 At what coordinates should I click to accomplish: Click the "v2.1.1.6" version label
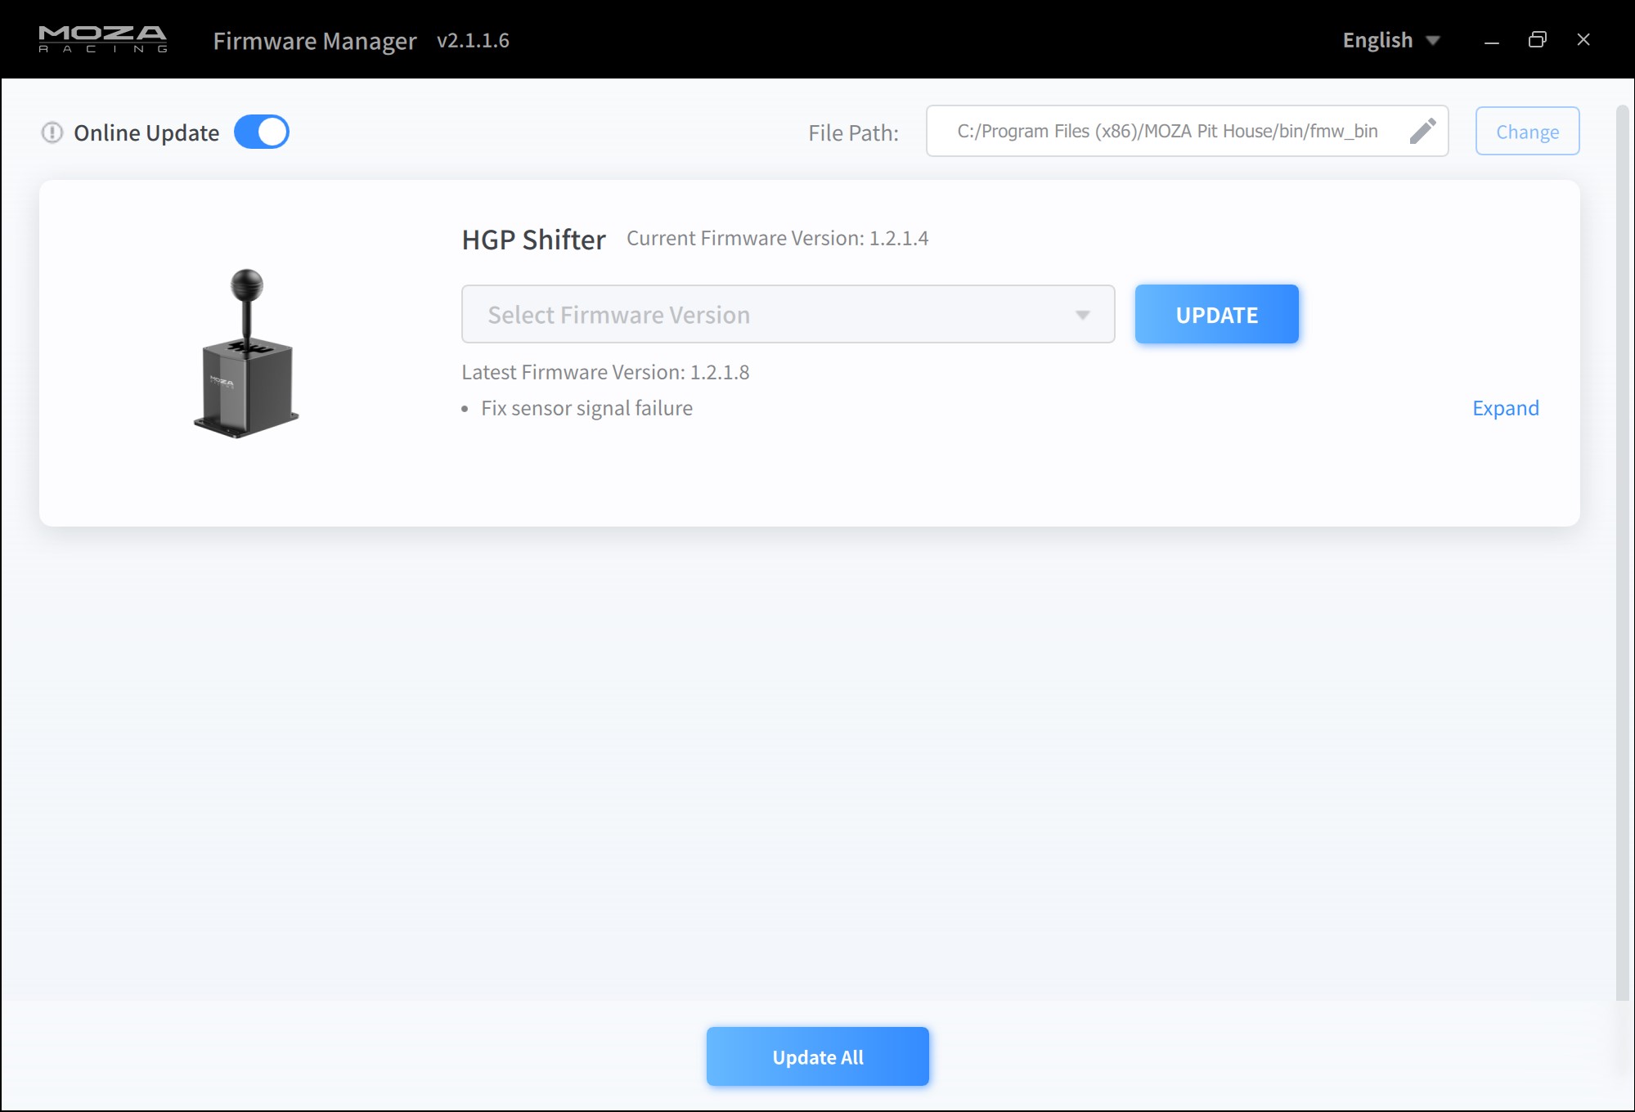474,40
